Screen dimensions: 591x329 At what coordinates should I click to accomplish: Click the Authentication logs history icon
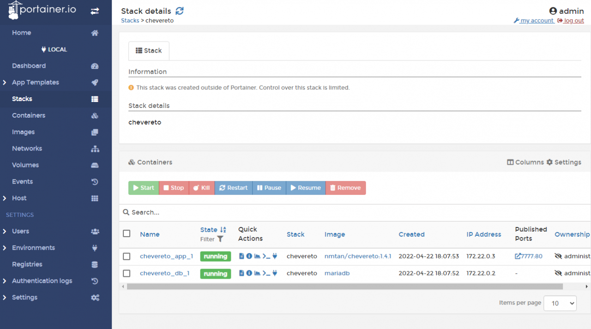click(95, 281)
